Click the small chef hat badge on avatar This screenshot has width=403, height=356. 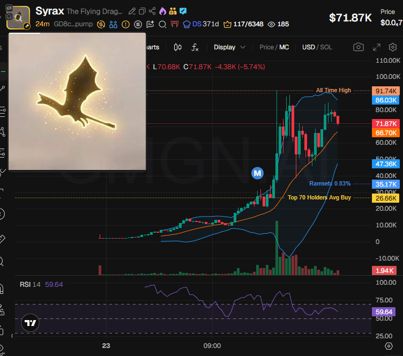(x=9, y=17)
